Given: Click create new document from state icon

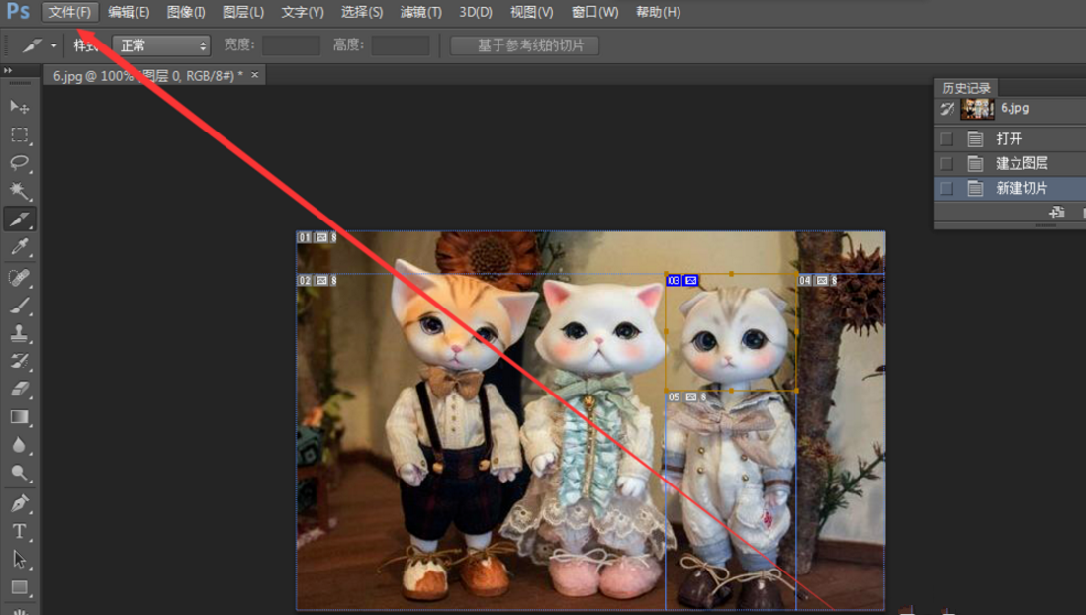Looking at the screenshot, I should [1057, 212].
